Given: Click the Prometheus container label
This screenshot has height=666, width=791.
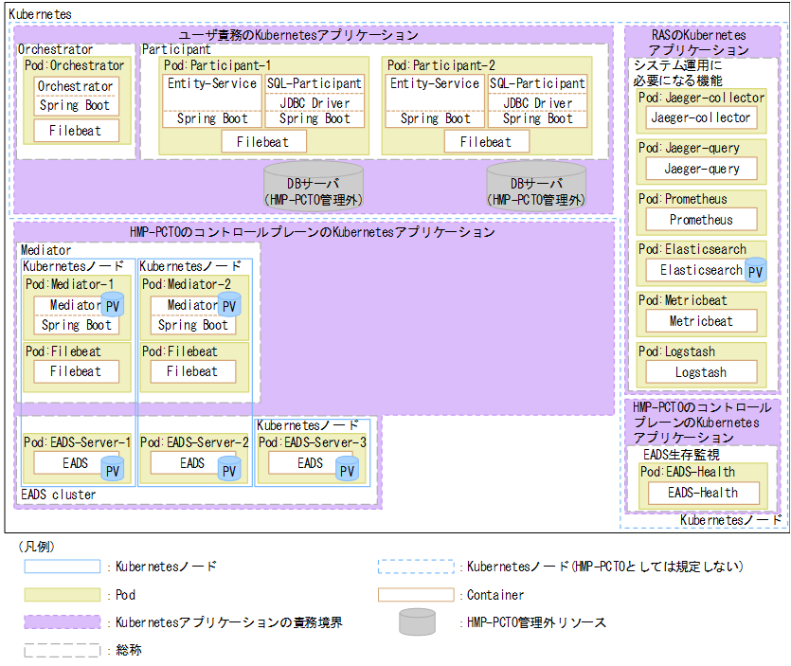Looking at the screenshot, I should [x=700, y=219].
